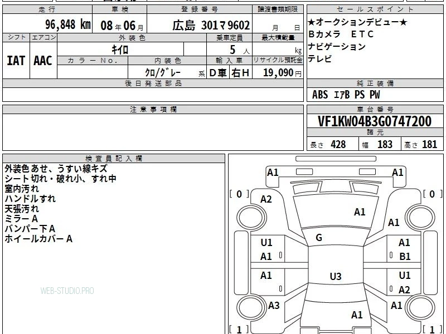Select the 最大積載量 header
This screenshot has width=446, height=334.
coord(278,38)
